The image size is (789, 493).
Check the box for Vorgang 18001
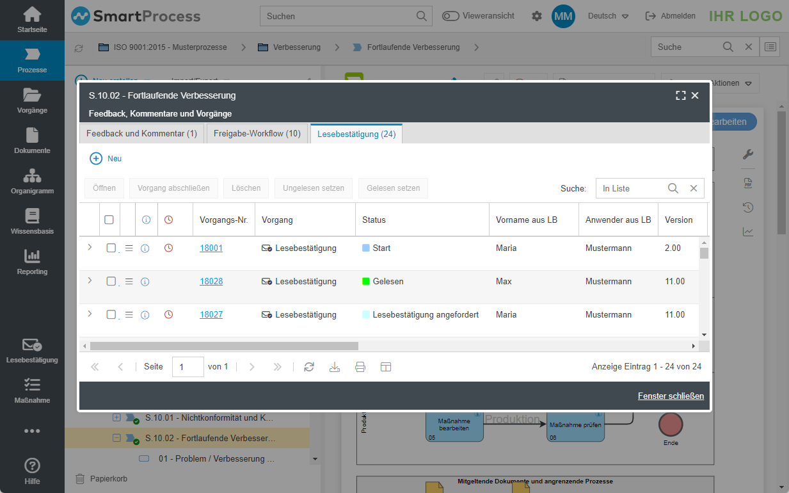tap(111, 248)
